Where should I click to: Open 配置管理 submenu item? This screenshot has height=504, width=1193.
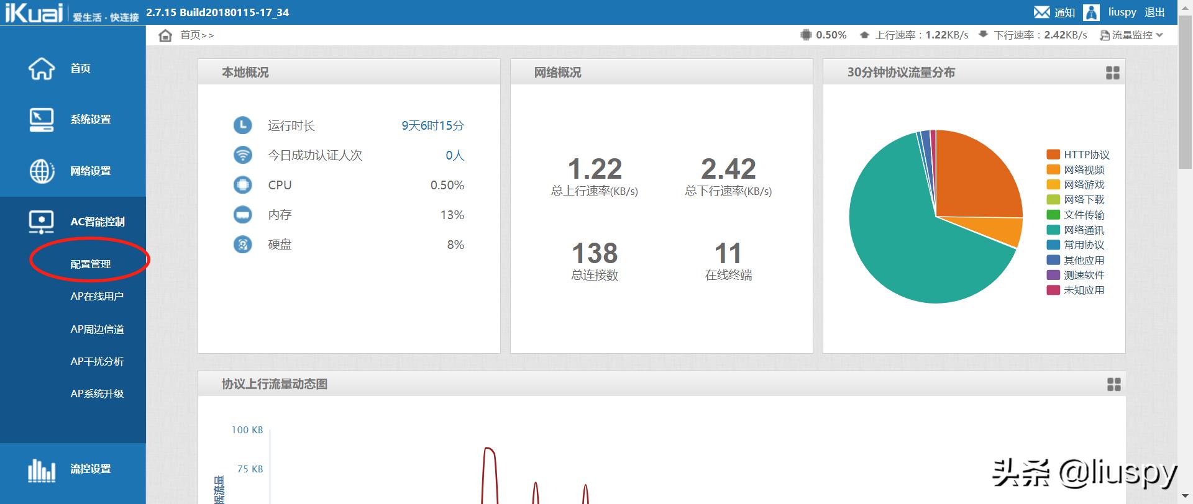(91, 264)
